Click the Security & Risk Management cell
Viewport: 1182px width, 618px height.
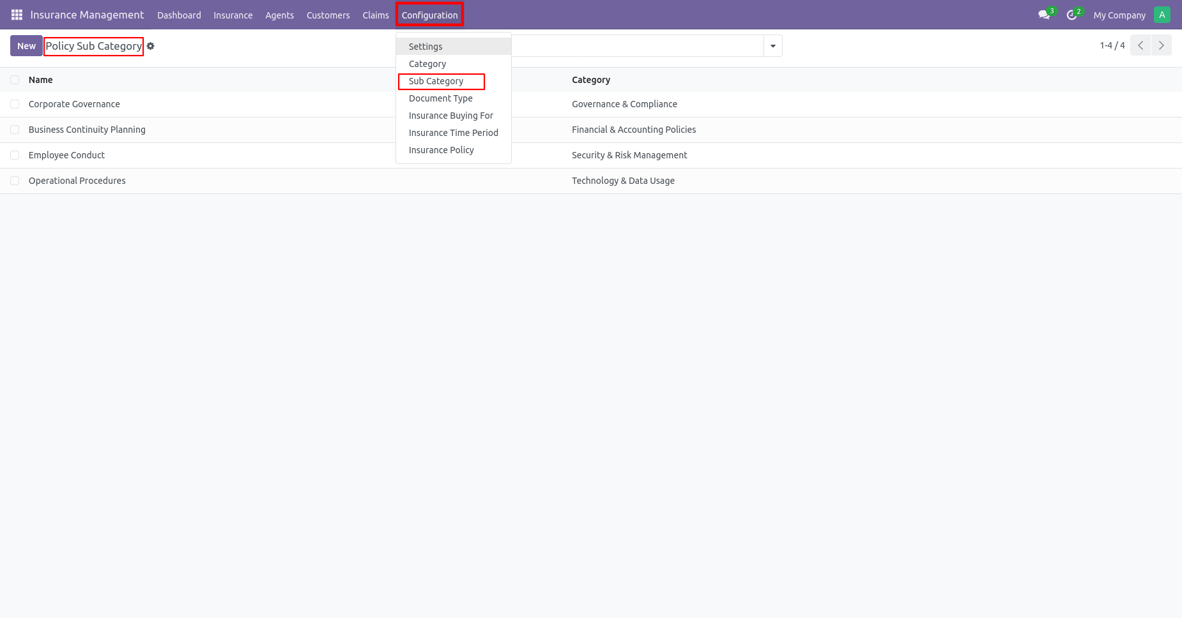629,155
